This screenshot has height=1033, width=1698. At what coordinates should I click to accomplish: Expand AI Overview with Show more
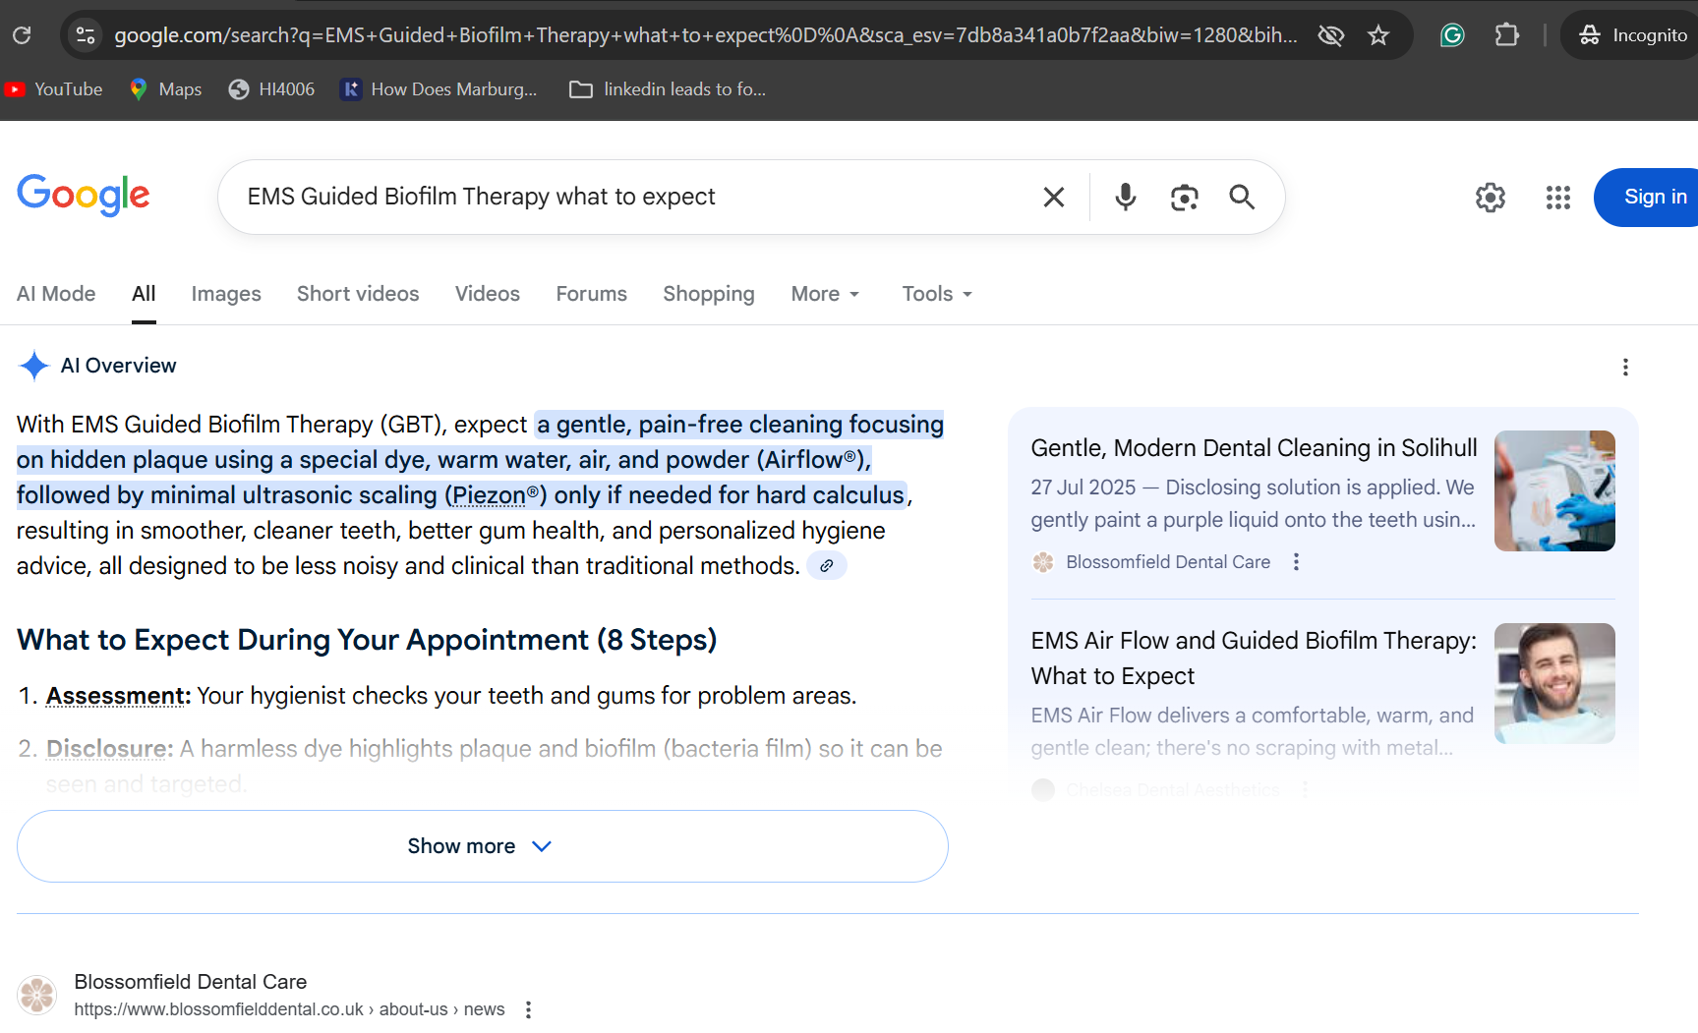point(483,846)
